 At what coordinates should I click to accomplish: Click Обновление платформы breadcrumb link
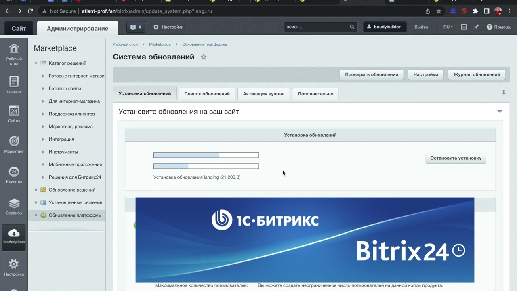point(204,44)
